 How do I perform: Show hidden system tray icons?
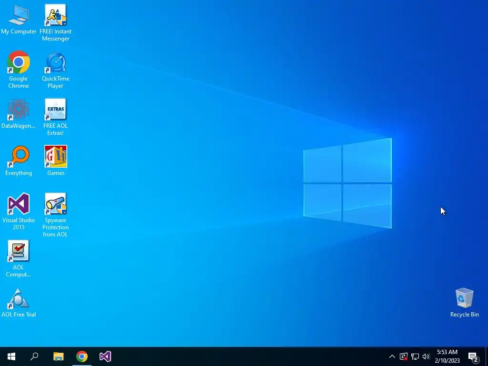[392, 356]
